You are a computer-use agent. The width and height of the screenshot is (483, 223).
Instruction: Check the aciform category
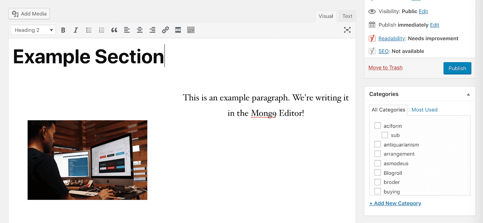click(378, 126)
